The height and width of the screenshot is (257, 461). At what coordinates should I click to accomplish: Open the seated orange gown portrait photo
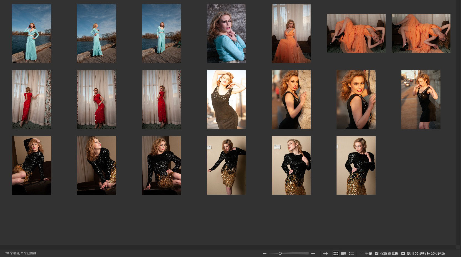coord(291,33)
